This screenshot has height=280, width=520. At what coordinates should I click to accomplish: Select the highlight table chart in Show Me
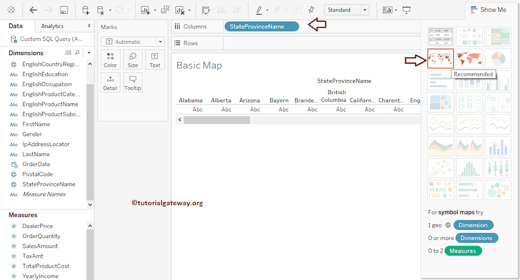498,36
